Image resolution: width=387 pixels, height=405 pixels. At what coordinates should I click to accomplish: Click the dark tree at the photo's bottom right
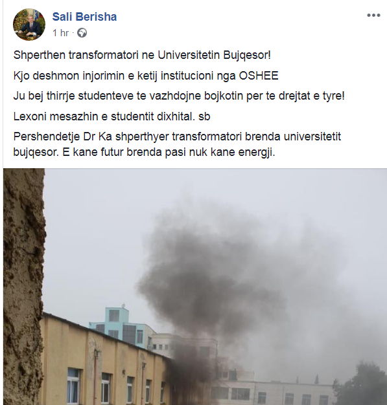coord(362,385)
